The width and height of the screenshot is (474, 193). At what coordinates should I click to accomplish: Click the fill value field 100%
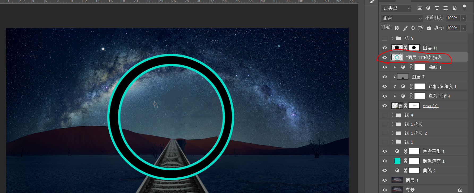453,28
